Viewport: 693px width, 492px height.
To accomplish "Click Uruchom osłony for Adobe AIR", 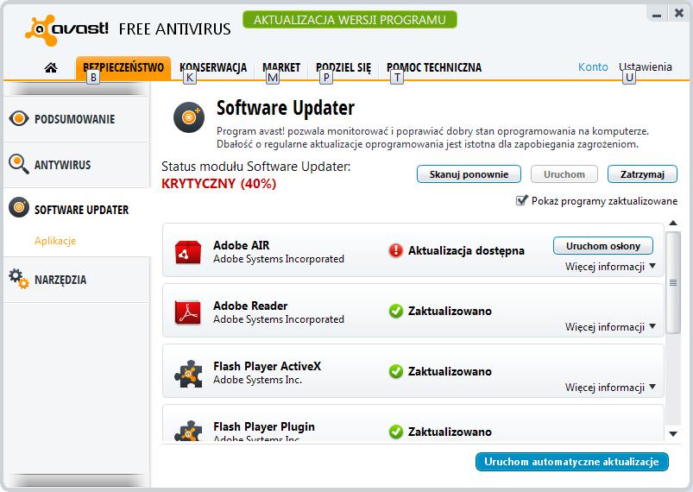I will [x=603, y=246].
